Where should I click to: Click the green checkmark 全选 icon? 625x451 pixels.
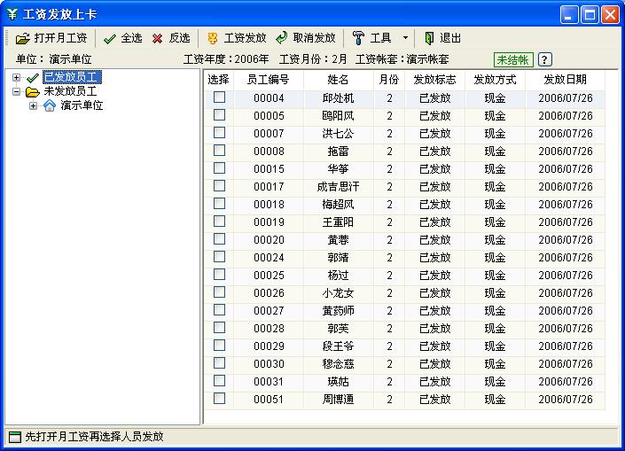(110, 39)
